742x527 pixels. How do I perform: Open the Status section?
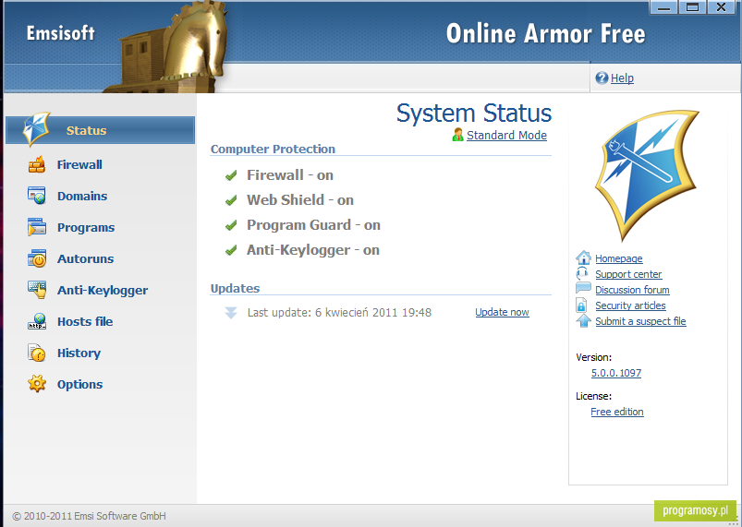(101, 130)
